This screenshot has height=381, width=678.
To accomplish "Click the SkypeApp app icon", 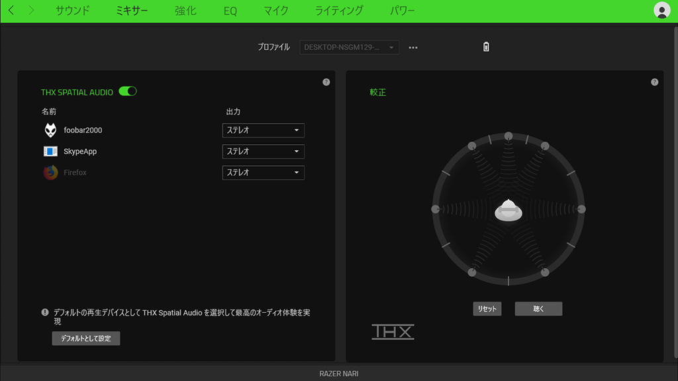I will tap(50, 151).
